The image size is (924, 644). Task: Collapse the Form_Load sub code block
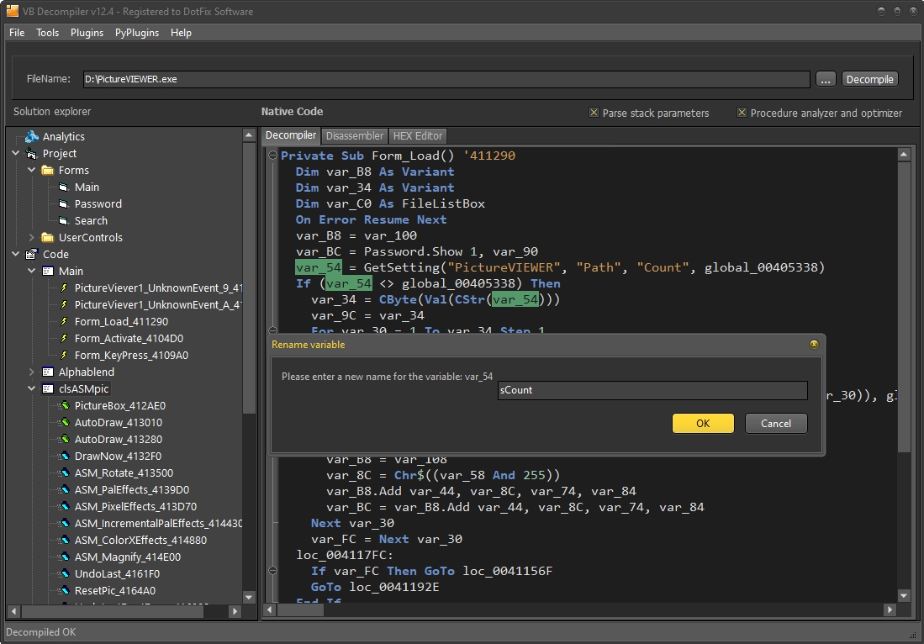pos(273,156)
